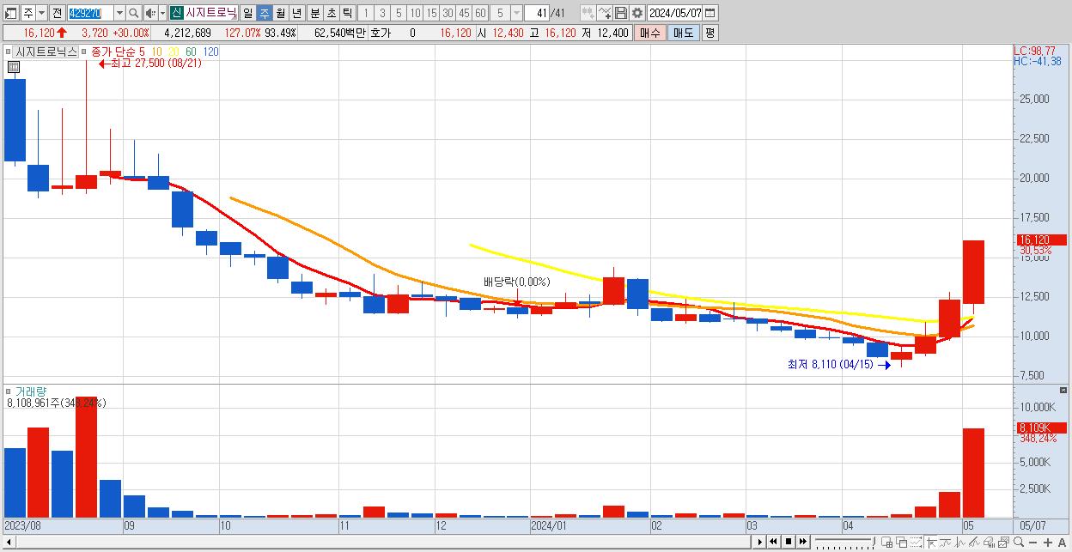Click the bottom window-with-grid icon
Viewport: 1072px width, 552px height.
point(886,543)
